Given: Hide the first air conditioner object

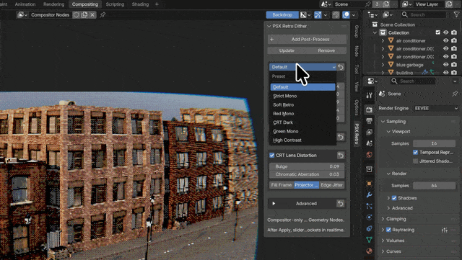Looking at the screenshot, I should (x=446, y=40).
